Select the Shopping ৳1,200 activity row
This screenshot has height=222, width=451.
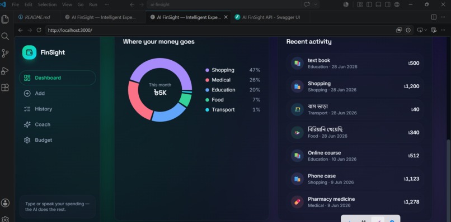[355, 86]
